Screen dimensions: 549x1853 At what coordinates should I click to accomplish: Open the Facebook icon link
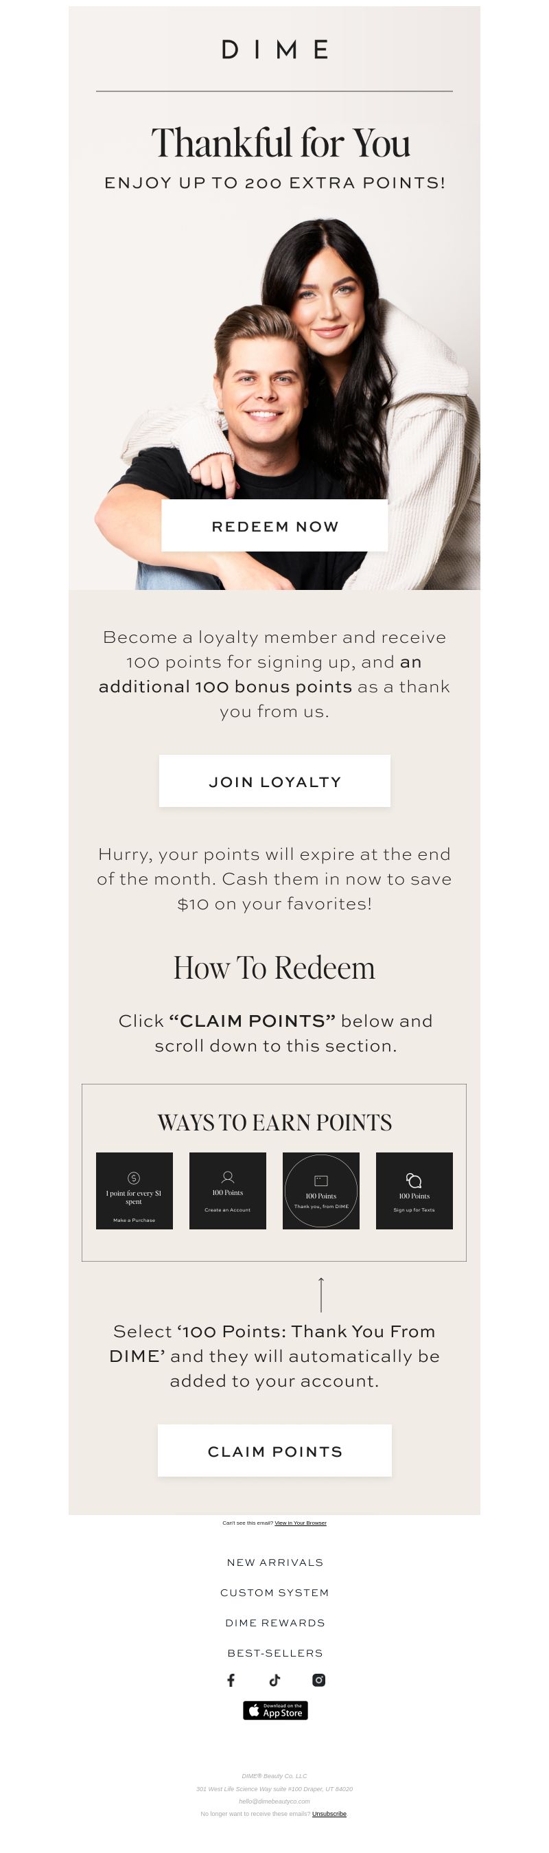[x=231, y=1680]
